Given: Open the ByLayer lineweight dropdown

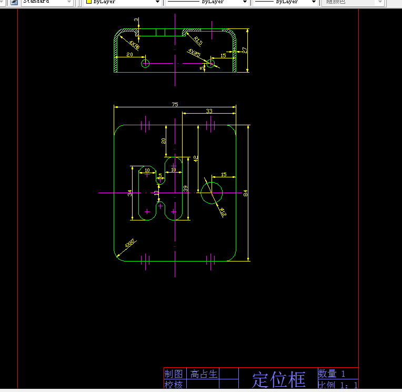Looking at the screenshot, I should [285, 2].
